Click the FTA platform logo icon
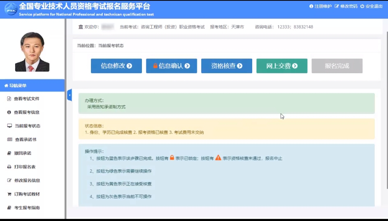Viewport: 388px width, 221px height. (x=11, y=9)
